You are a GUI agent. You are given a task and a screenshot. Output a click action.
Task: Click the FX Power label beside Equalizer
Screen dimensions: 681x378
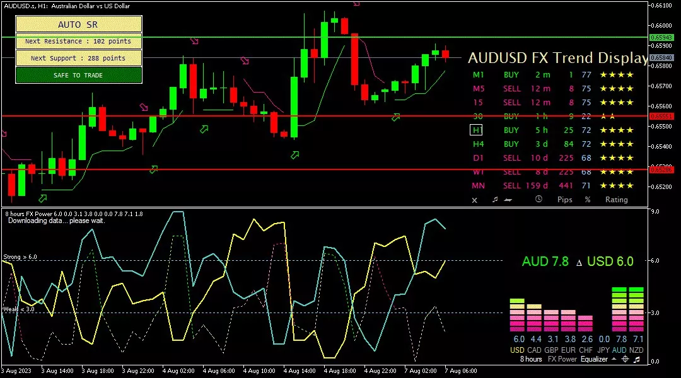pos(562,359)
